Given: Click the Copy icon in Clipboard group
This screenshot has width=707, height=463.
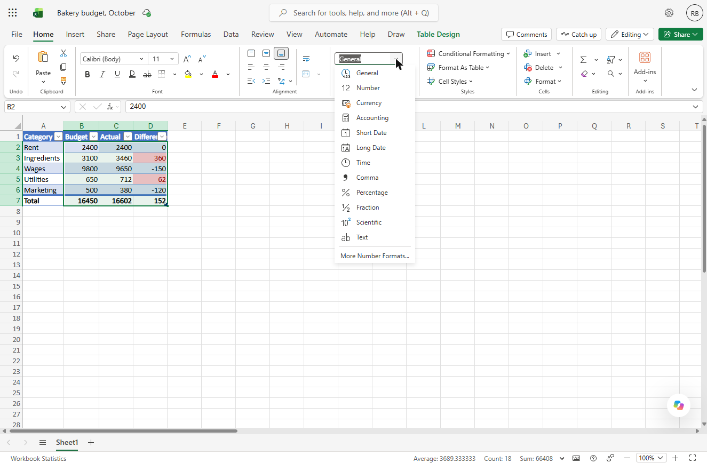Looking at the screenshot, I should pyautogui.click(x=63, y=67).
